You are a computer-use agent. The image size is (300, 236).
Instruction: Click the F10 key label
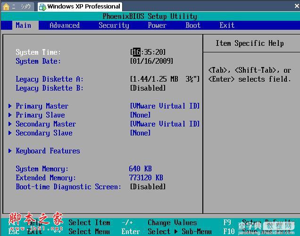[x=229, y=232]
